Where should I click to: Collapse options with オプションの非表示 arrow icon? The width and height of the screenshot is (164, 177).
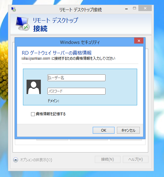click(16, 160)
